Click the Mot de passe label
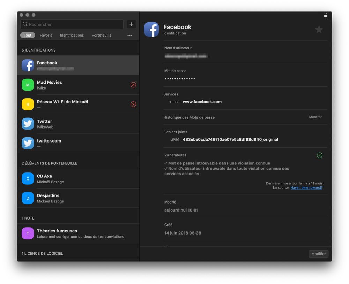The image size is (349, 284). point(176,71)
